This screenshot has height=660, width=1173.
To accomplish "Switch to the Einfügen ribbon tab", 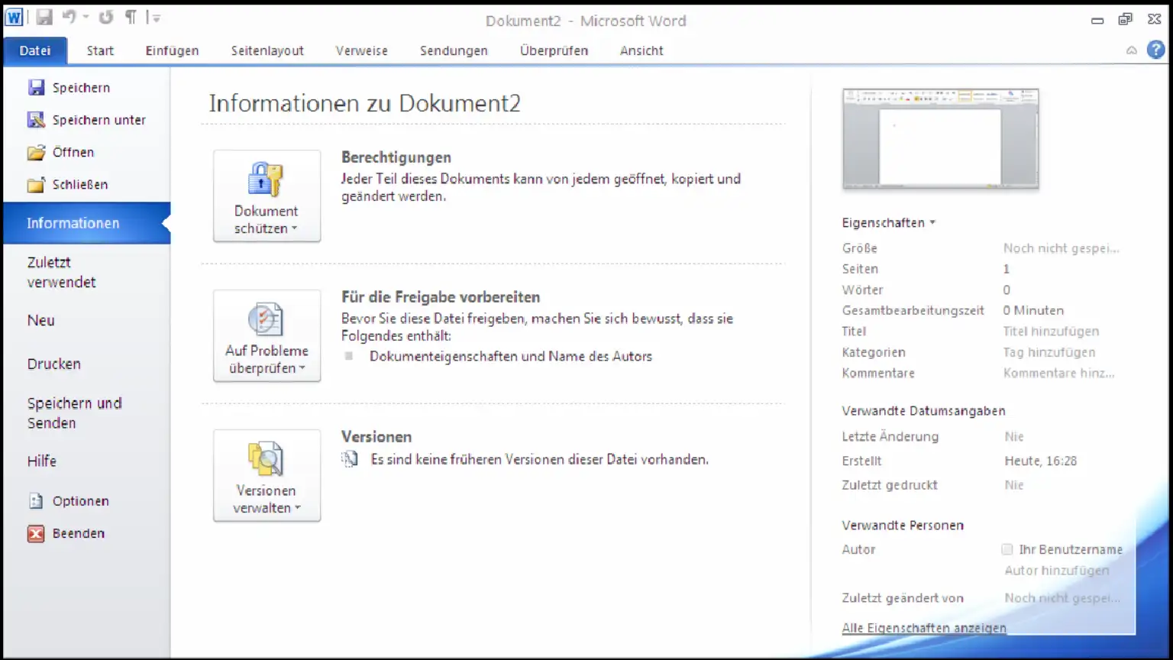I will click(172, 50).
